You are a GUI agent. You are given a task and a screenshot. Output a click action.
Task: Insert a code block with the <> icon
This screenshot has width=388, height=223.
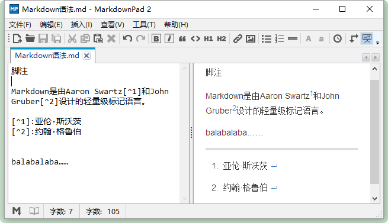point(195,38)
